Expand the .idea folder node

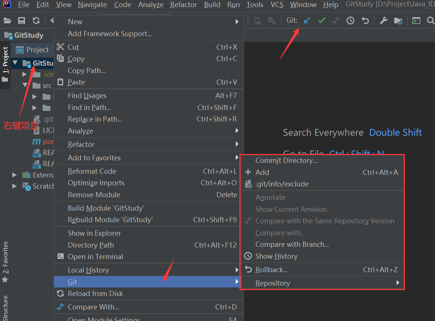point(25,74)
